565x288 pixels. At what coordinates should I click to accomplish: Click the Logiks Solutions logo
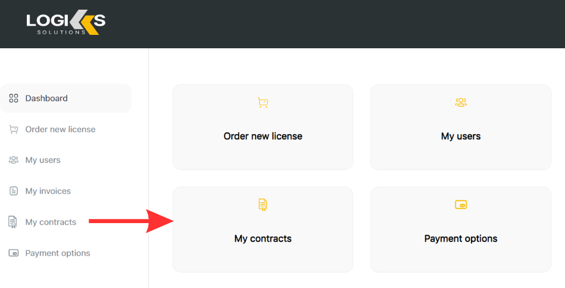tap(66, 23)
